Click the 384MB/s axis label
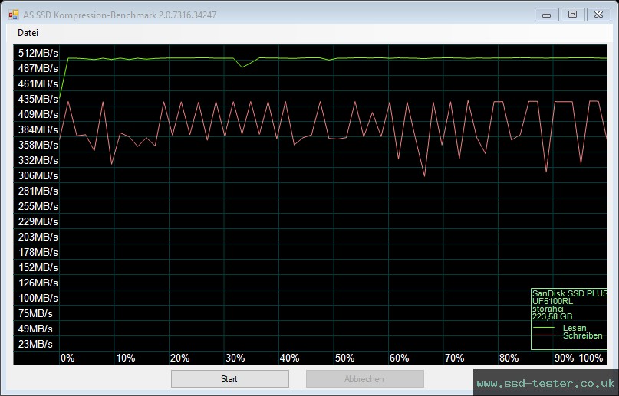The width and height of the screenshot is (619, 396). coord(38,130)
